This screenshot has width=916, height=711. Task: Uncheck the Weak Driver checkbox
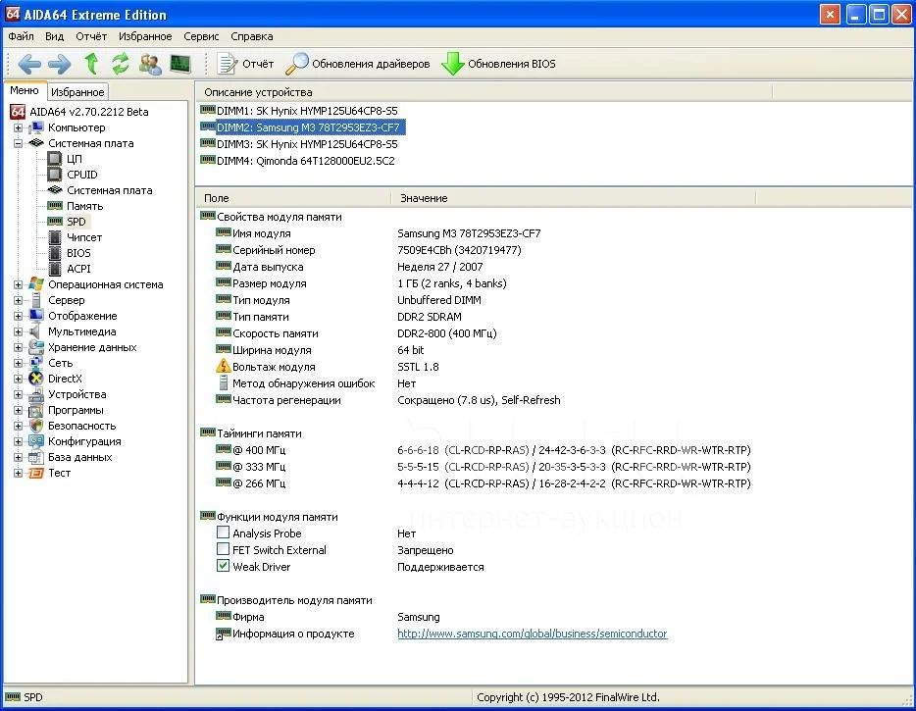223,566
